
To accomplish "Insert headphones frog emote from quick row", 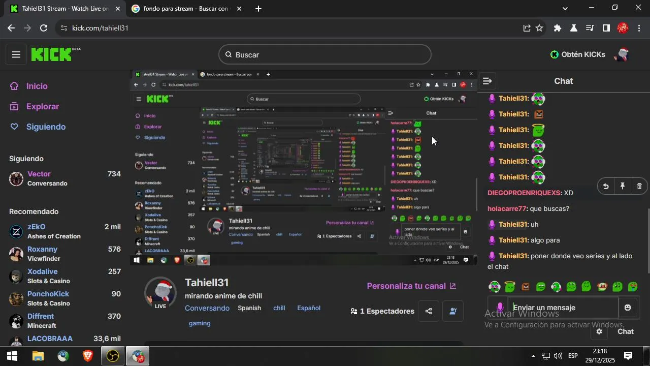I will pyautogui.click(x=556, y=287).
